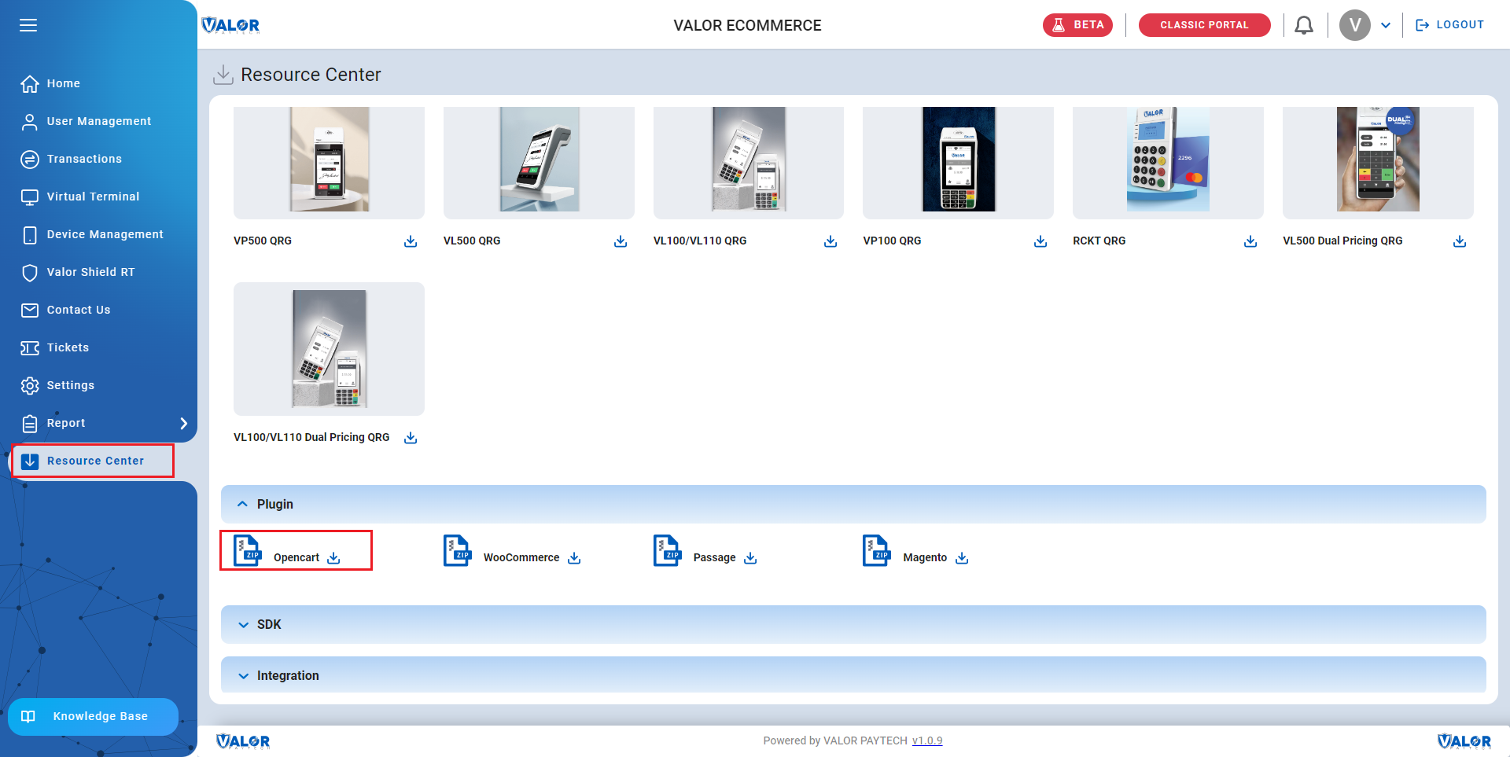Download the WooCommerce plugin

tap(574, 557)
